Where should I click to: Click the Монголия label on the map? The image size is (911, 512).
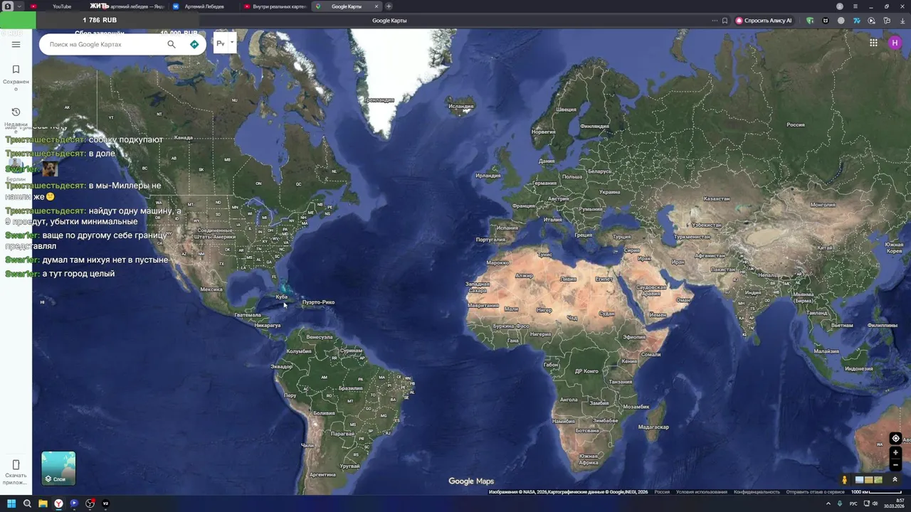click(823, 205)
